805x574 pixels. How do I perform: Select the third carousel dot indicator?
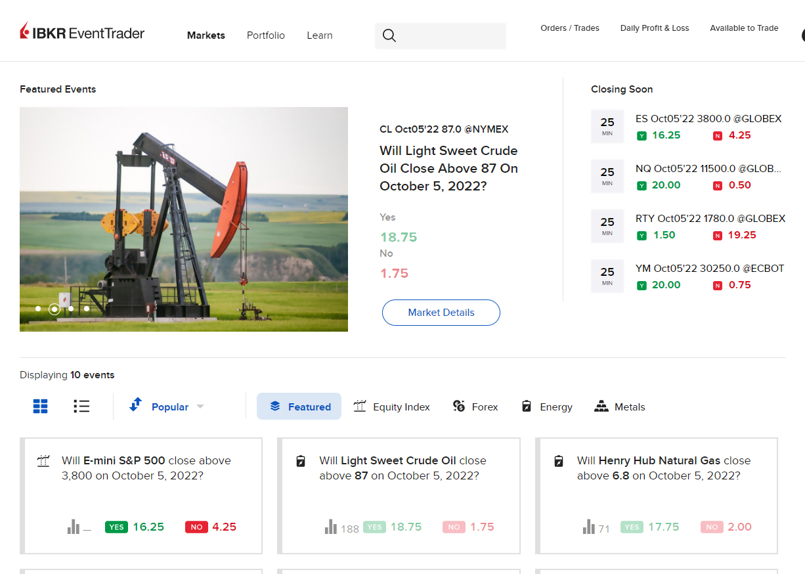point(71,309)
